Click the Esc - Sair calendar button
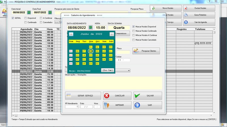This screenshot has width=227, height=127. pos(108,70)
